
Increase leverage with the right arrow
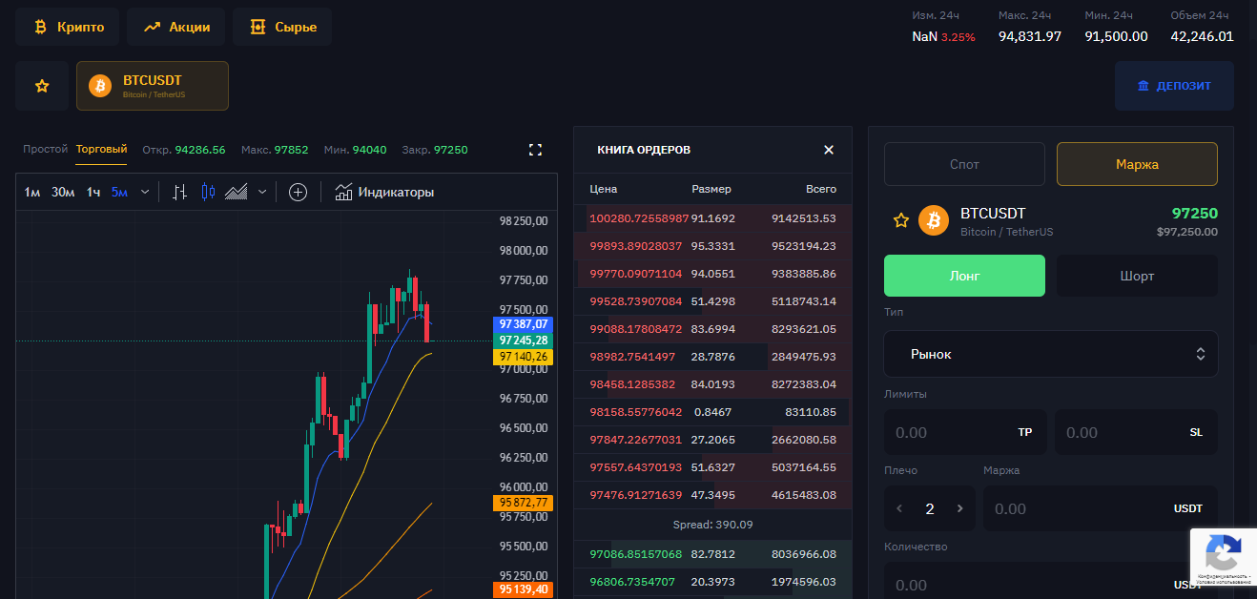tap(959, 508)
